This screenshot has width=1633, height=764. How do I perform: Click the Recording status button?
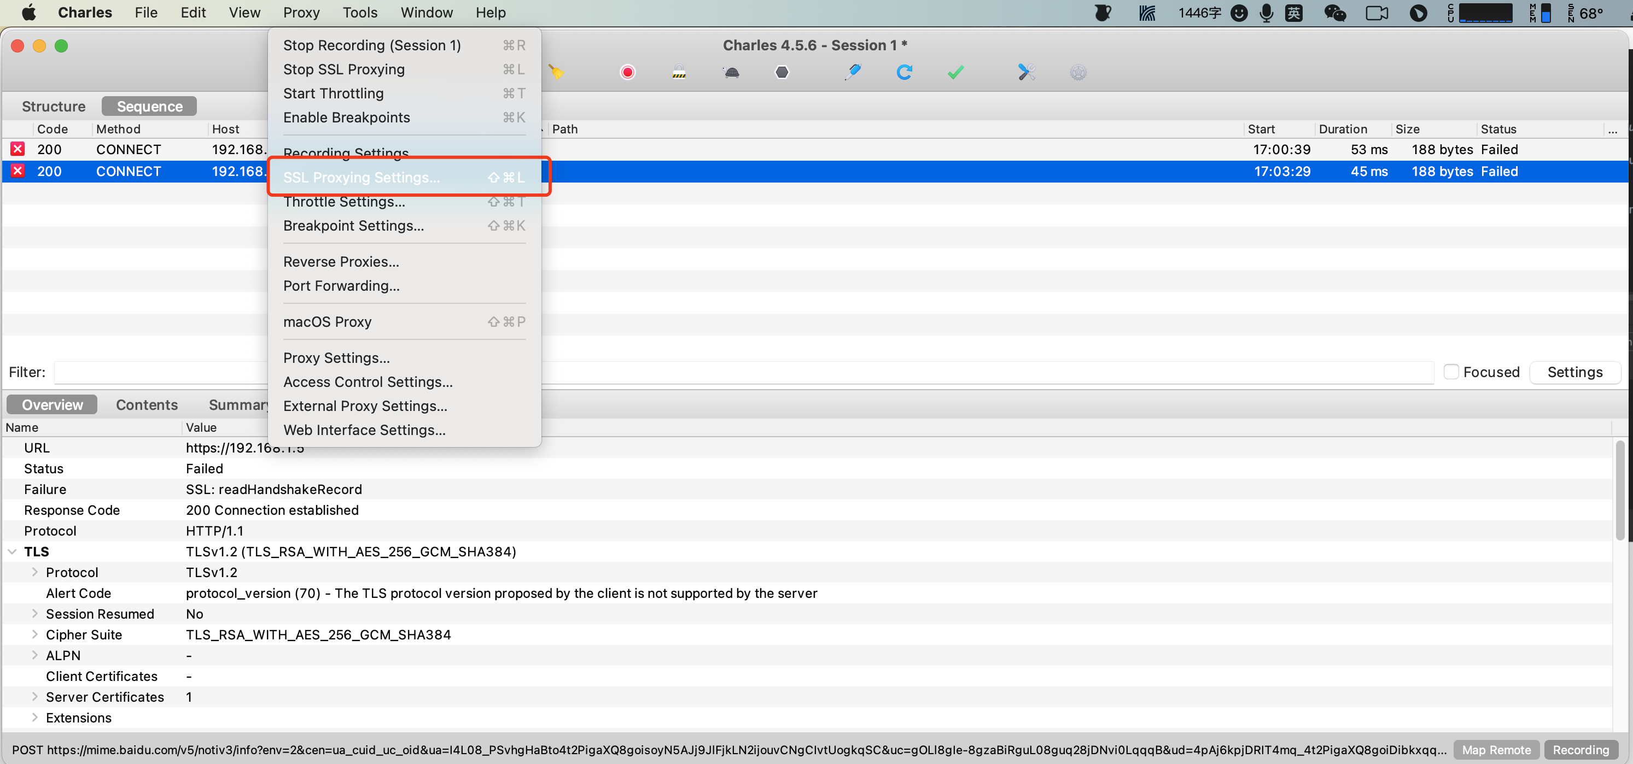(1580, 750)
